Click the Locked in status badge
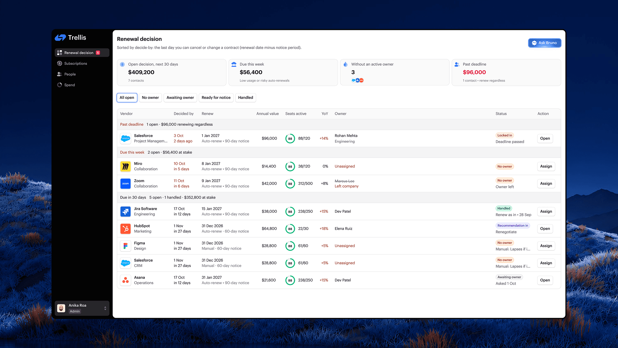 tap(505, 135)
